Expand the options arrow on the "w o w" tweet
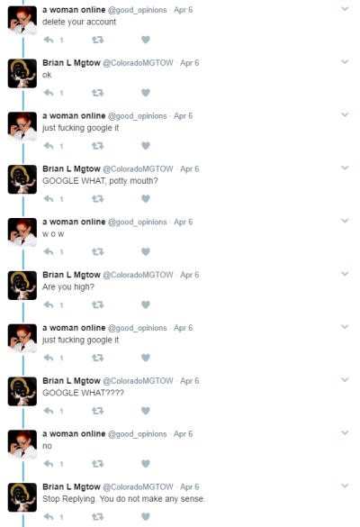 [x=345, y=221]
